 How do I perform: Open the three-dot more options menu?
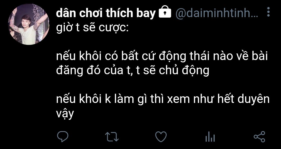point(268,12)
